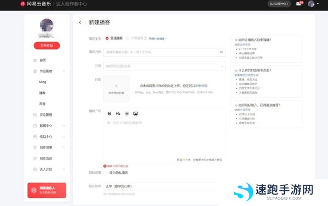Expand the 创作灵感 section
Image resolution: width=328 pixels, height=206 pixels.
pos(64,147)
